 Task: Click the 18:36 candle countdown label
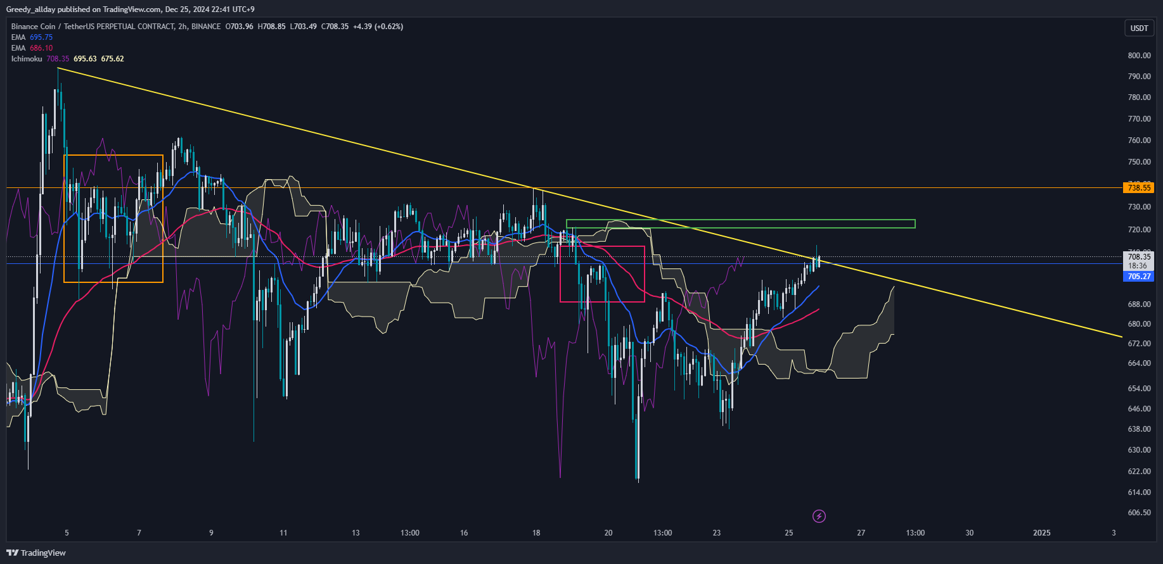coord(1139,266)
